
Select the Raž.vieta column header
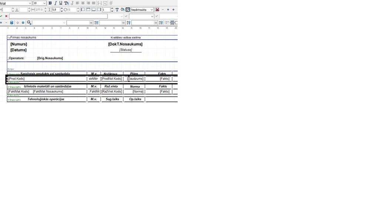pos(111,86)
